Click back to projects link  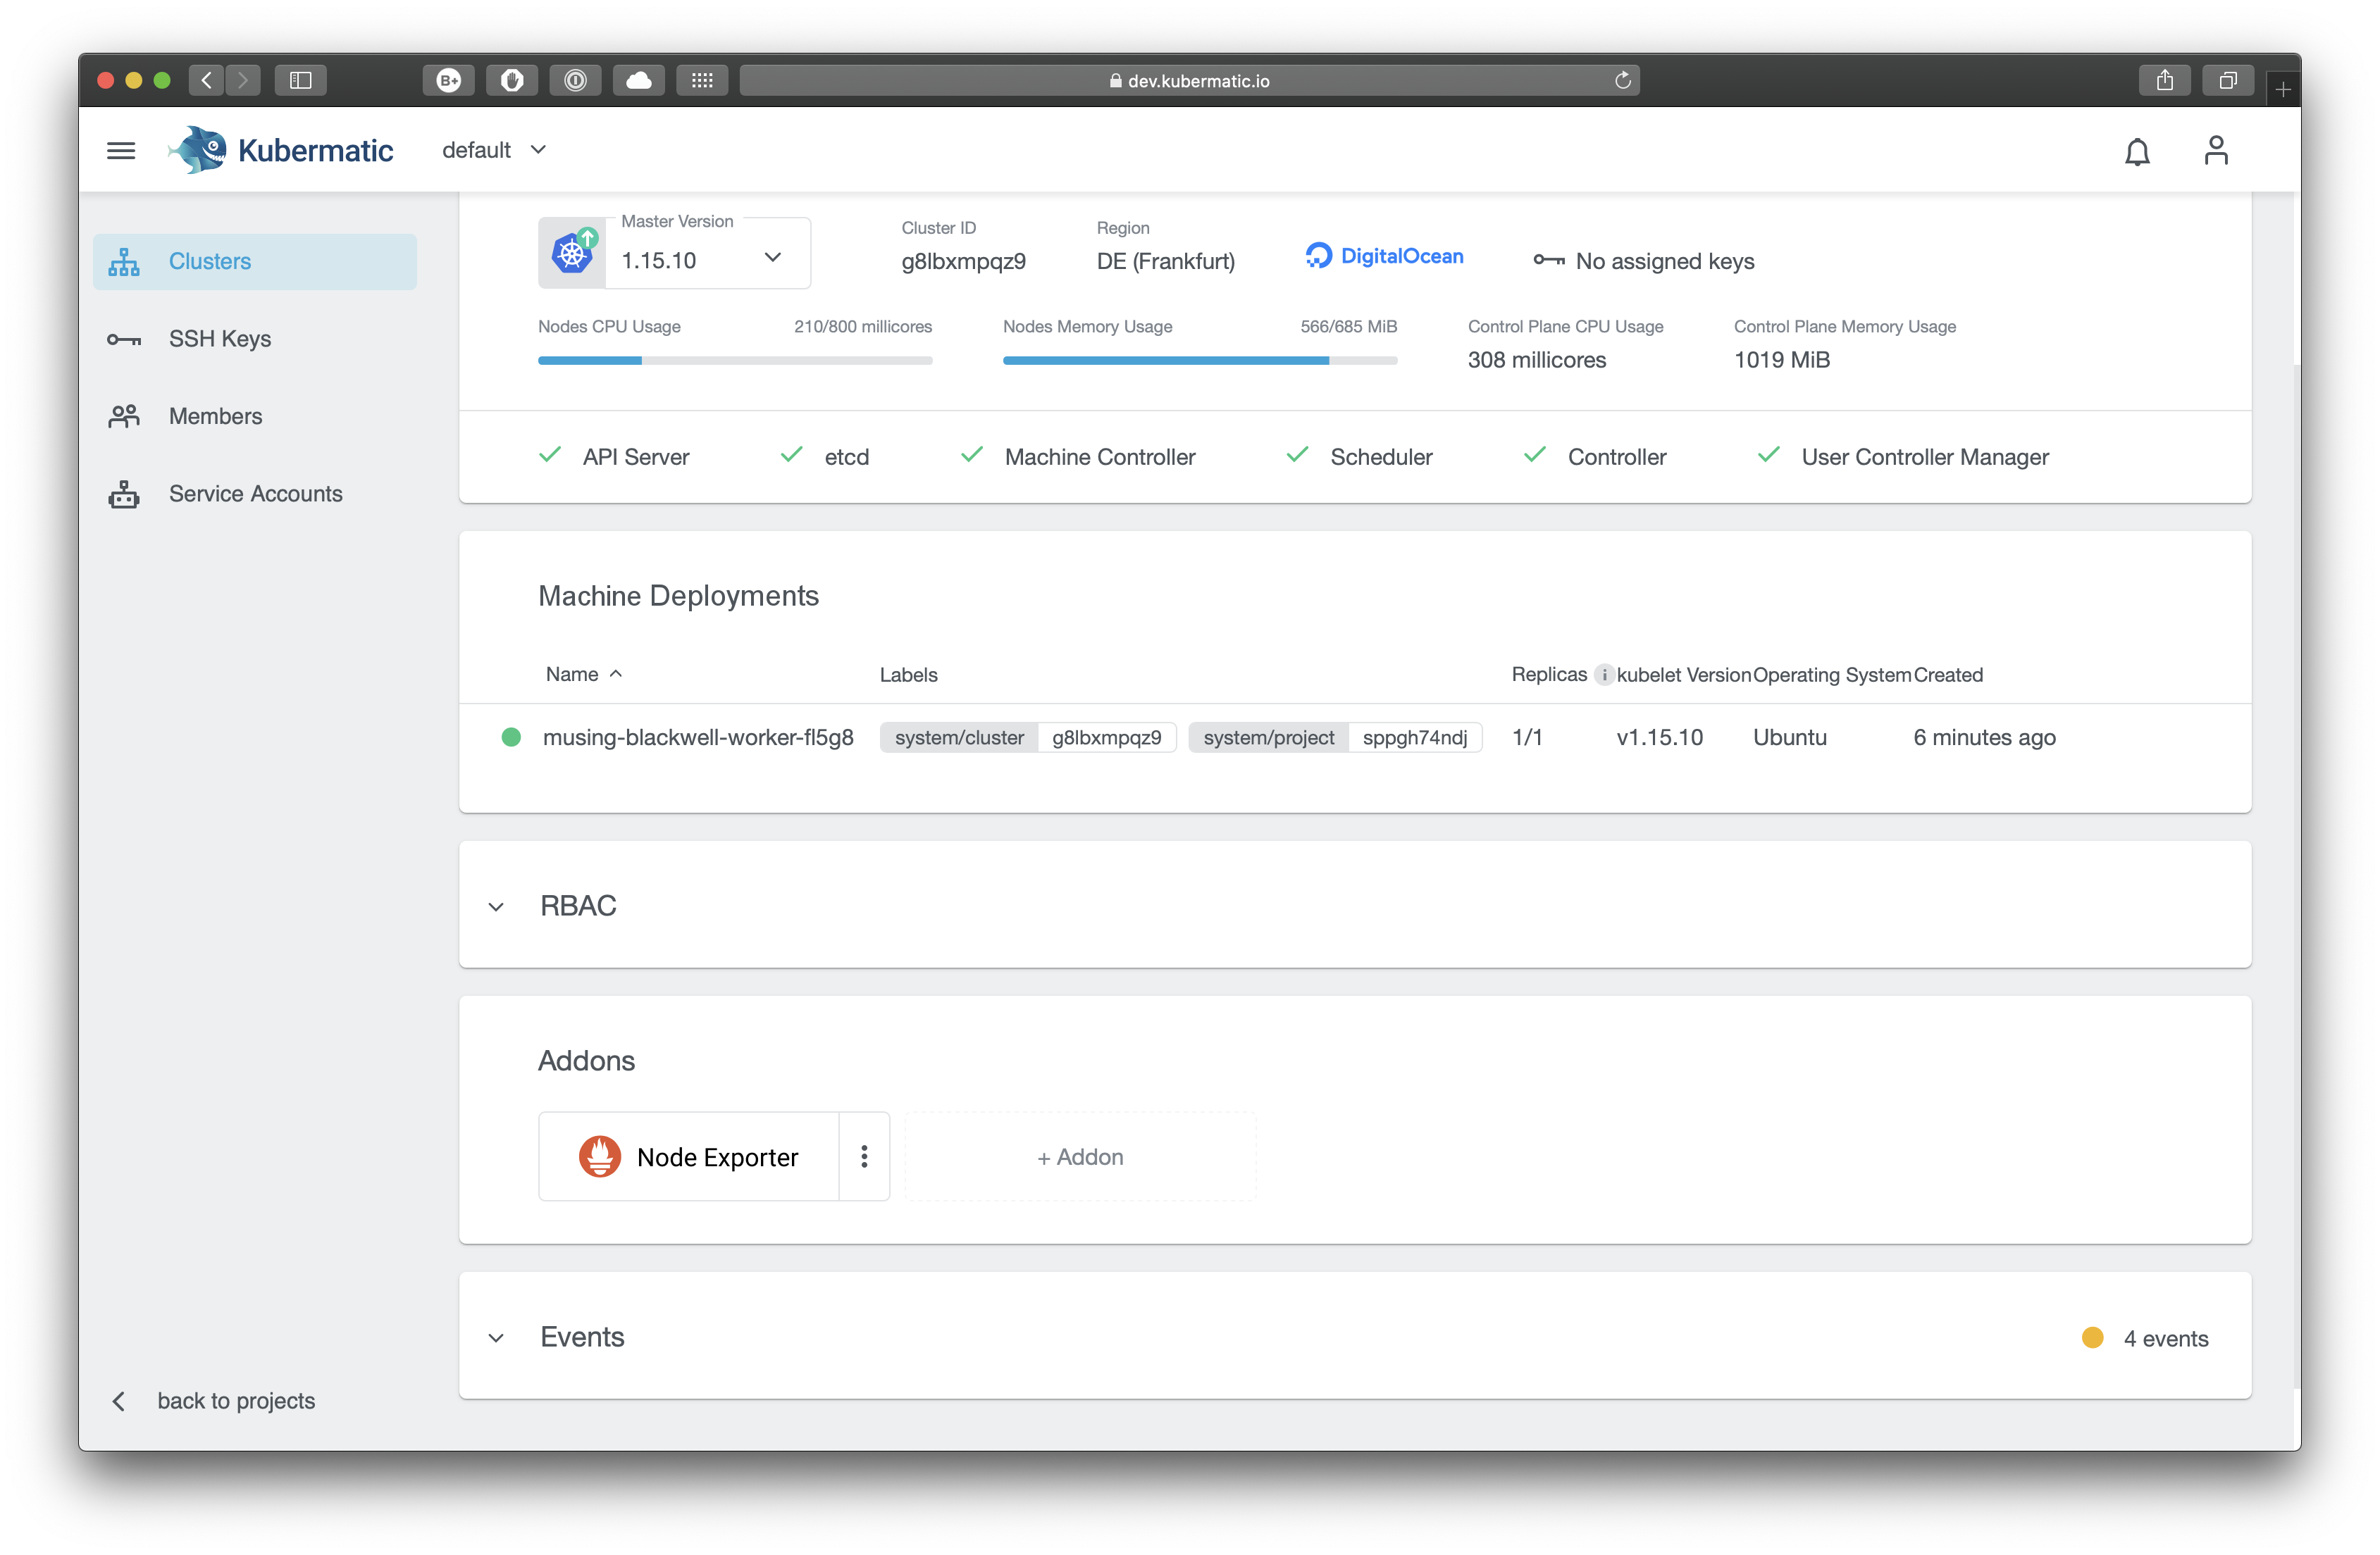click(x=235, y=1400)
